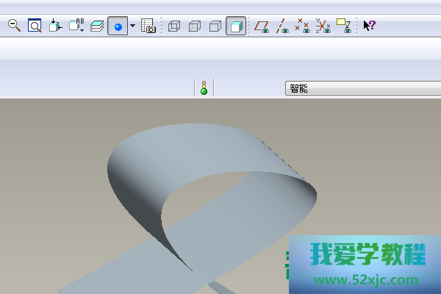Click the zoom out magnifier icon
This screenshot has height=294, width=441.
(x=14, y=26)
